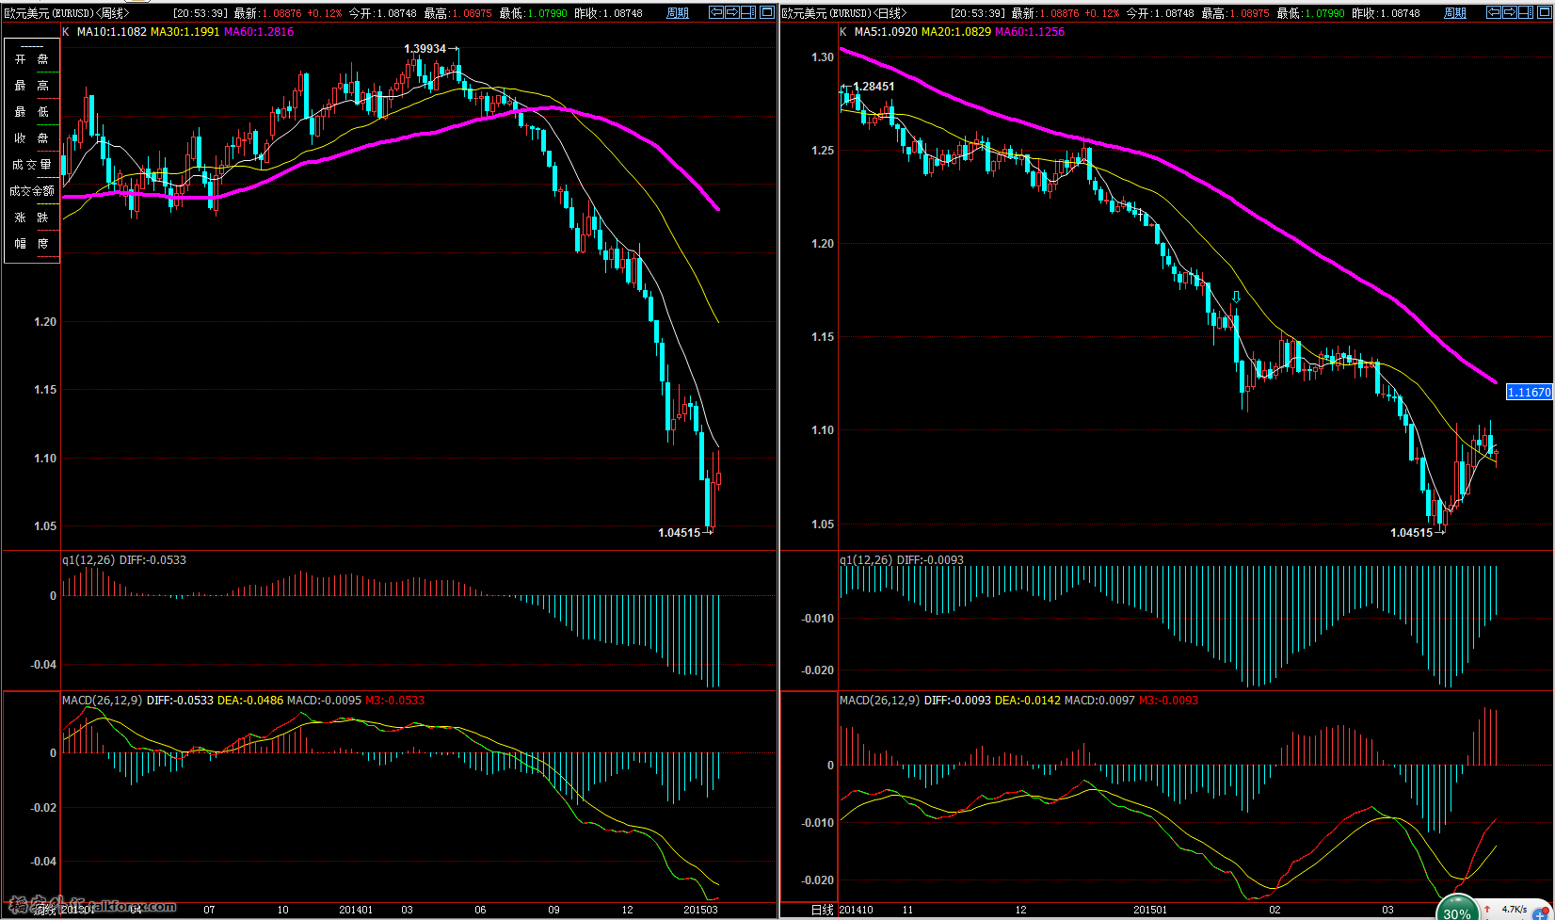Click the 4.7K/s network speed readout
The height and width of the screenshot is (920, 1555).
pyautogui.click(x=1514, y=909)
